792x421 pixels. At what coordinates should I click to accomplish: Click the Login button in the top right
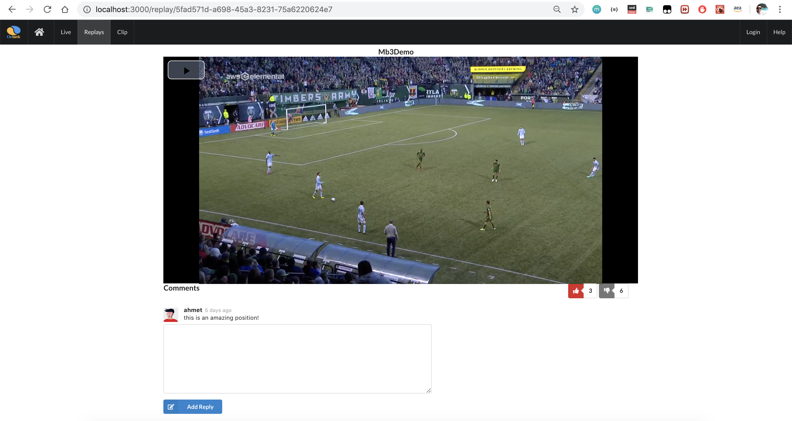(753, 32)
